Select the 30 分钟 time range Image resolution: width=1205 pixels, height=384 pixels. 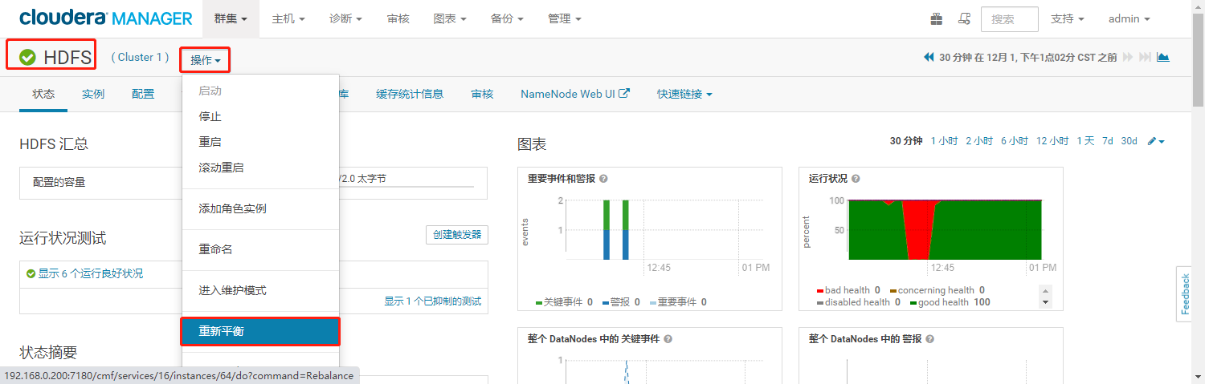click(x=906, y=141)
